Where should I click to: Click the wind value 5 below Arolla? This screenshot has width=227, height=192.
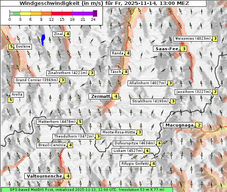click(x=10, y=100)
